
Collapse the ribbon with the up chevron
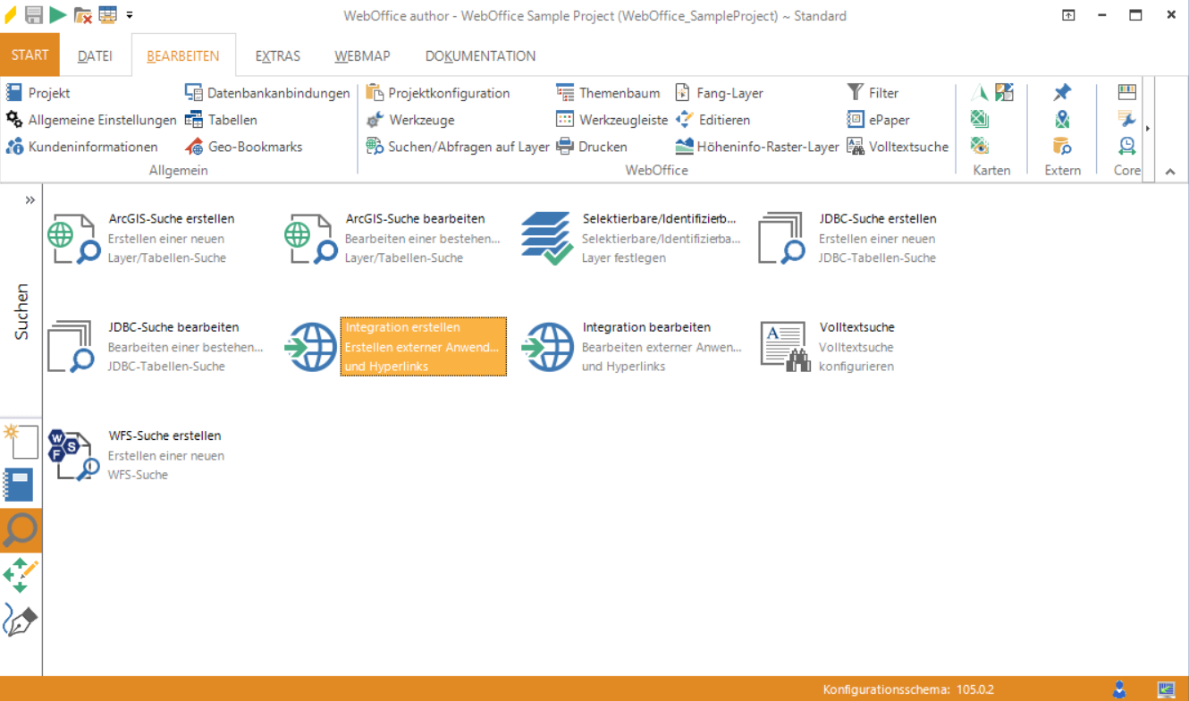1170,172
